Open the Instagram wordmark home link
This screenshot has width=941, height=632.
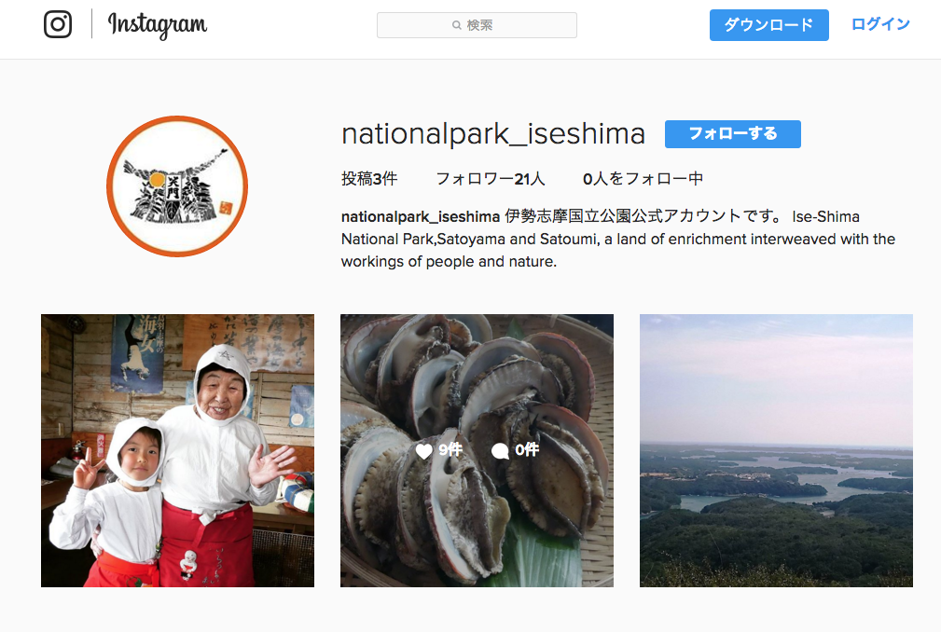click(x=158, y=25)
